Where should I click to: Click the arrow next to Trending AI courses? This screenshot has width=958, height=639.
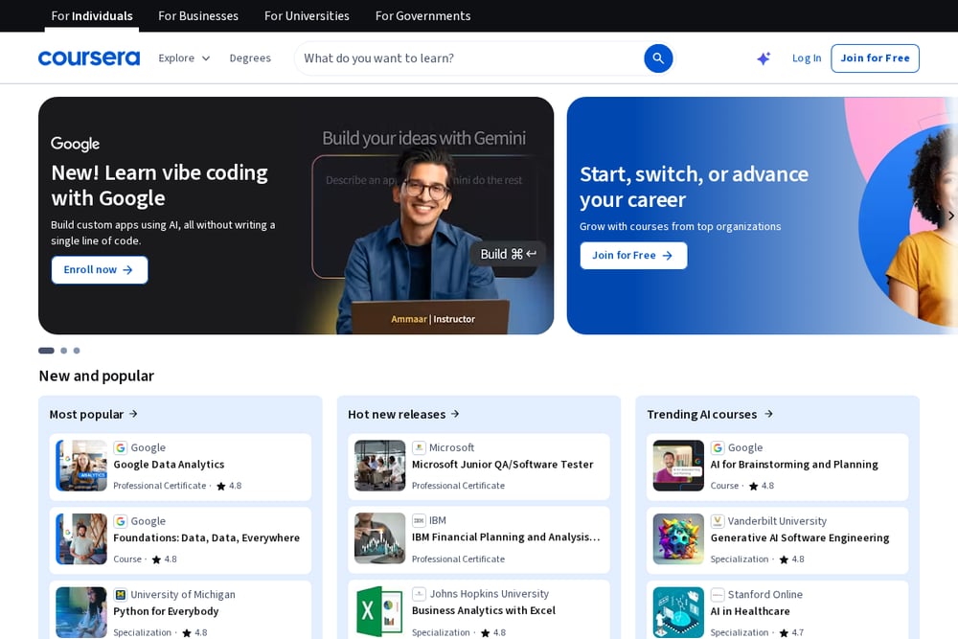pos(768,414)
